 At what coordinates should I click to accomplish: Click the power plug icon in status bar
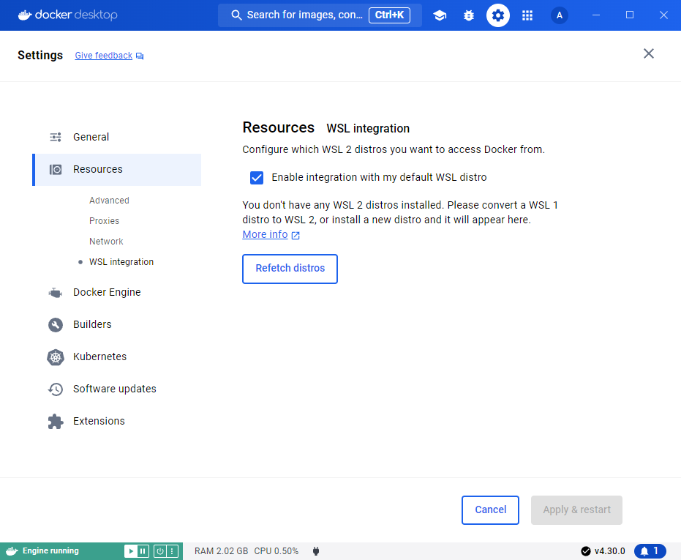tap(316, 551)
